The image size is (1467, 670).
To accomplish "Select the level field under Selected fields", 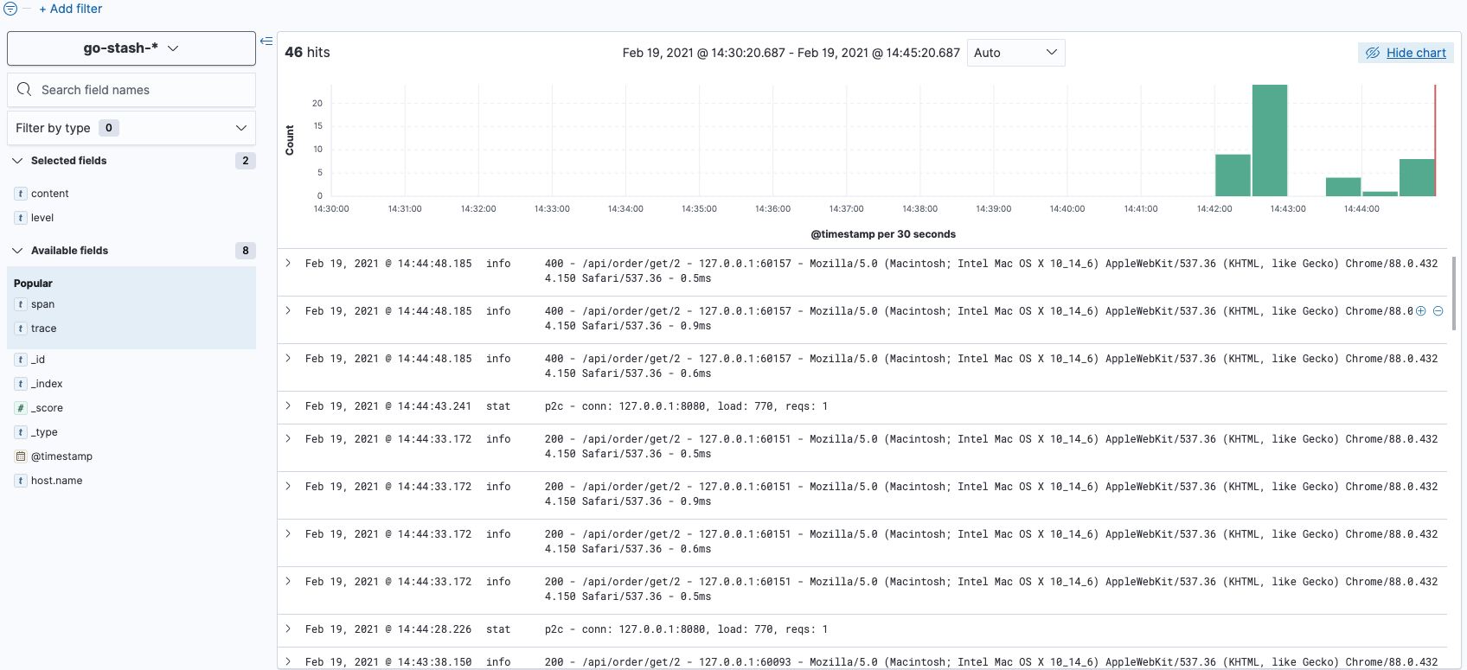I will click(42, 218).
